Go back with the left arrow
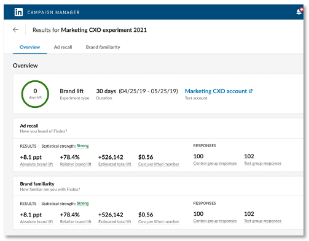 [x=15, y=30]
